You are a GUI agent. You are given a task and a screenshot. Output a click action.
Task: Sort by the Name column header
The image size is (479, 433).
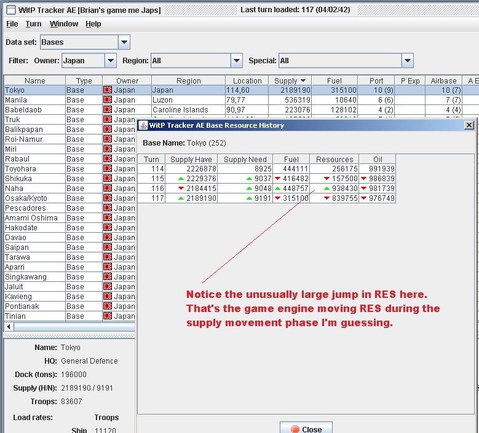(35, 81)
